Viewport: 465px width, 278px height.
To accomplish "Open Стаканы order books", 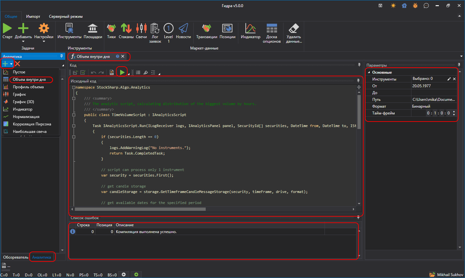I will pyautogui.click(x=126, y=31).
